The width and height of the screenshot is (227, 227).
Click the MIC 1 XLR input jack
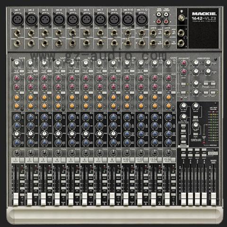click(17, 19)
